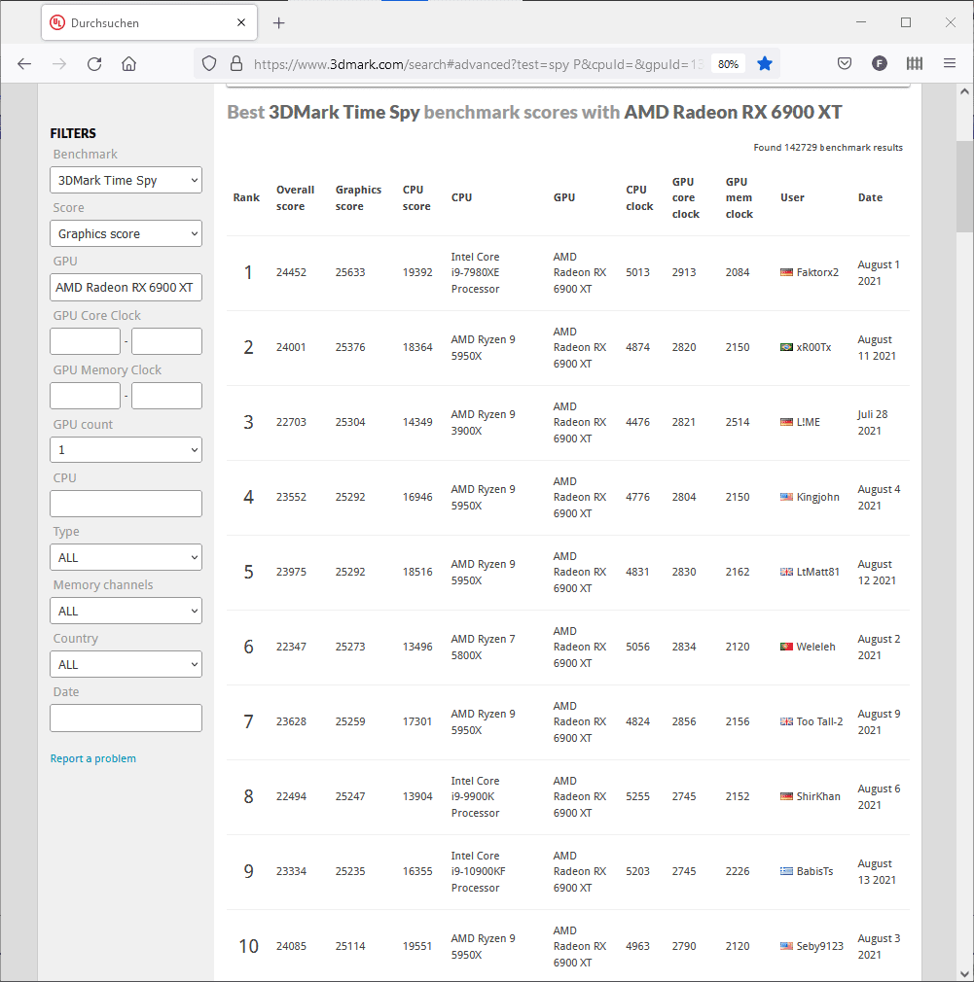The image size is (974, 982).
Task: Click the Brazil flag beside xR00Tx
Action: pos(786,347)
